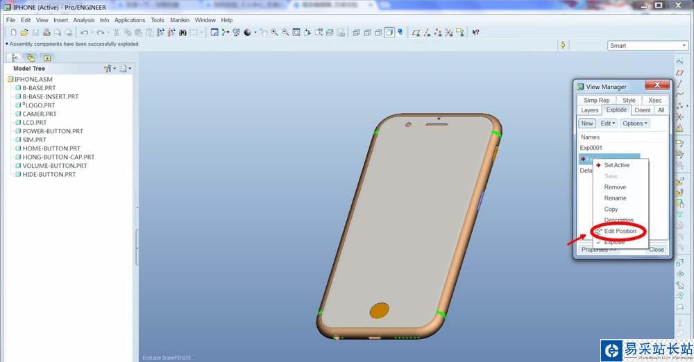
Task: Click the Zoom In magnifier
Action: [x=274, y=33]
